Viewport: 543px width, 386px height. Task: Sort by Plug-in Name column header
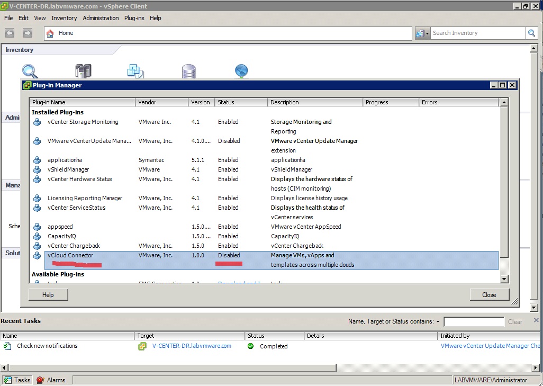click(x=83, y=102)
